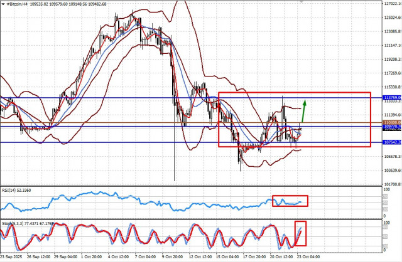
Task: Click the Stoch(5,3,3) indicator label
Action: (x=28, y=224)
